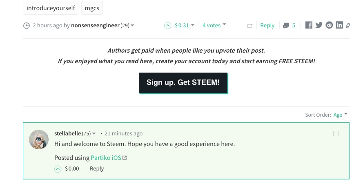This screenshot has height=188, width=363.
Task: Share post on Reddit icon
Action: click(x=329, y=25)
